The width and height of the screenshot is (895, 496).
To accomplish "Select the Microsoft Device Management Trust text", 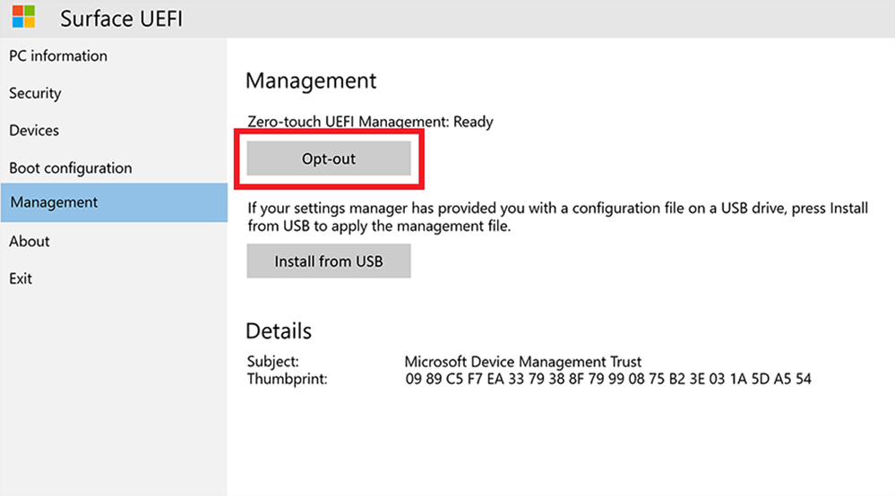I will (522, 363).
